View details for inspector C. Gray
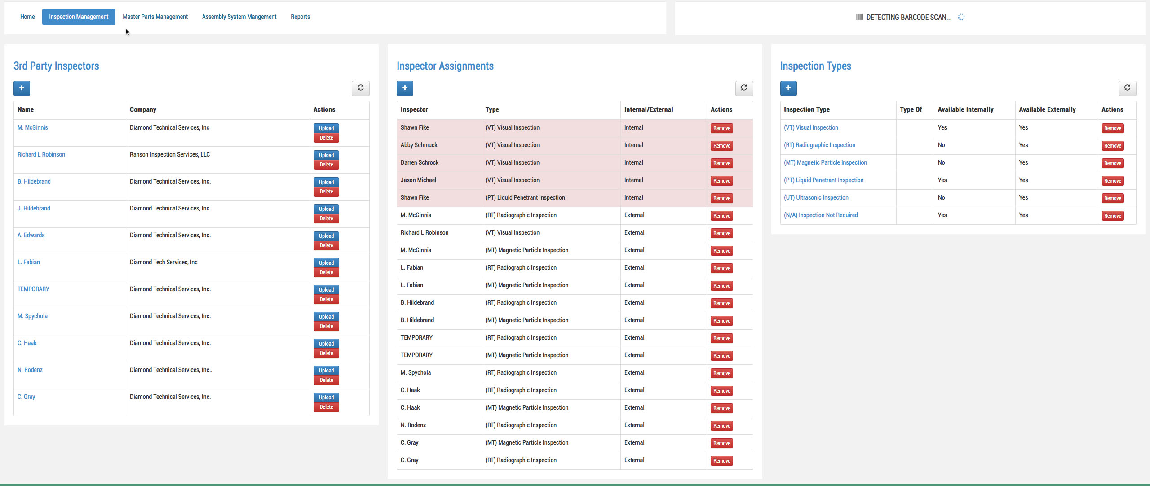 click(x=27, y=397)
